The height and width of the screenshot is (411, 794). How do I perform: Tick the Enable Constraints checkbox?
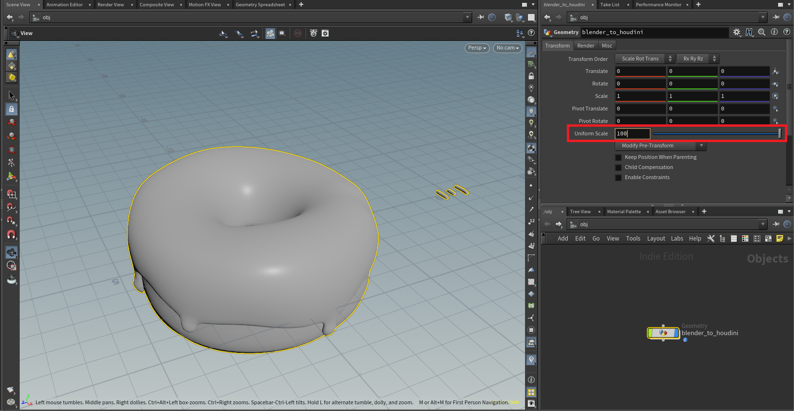tap(619, 178)
